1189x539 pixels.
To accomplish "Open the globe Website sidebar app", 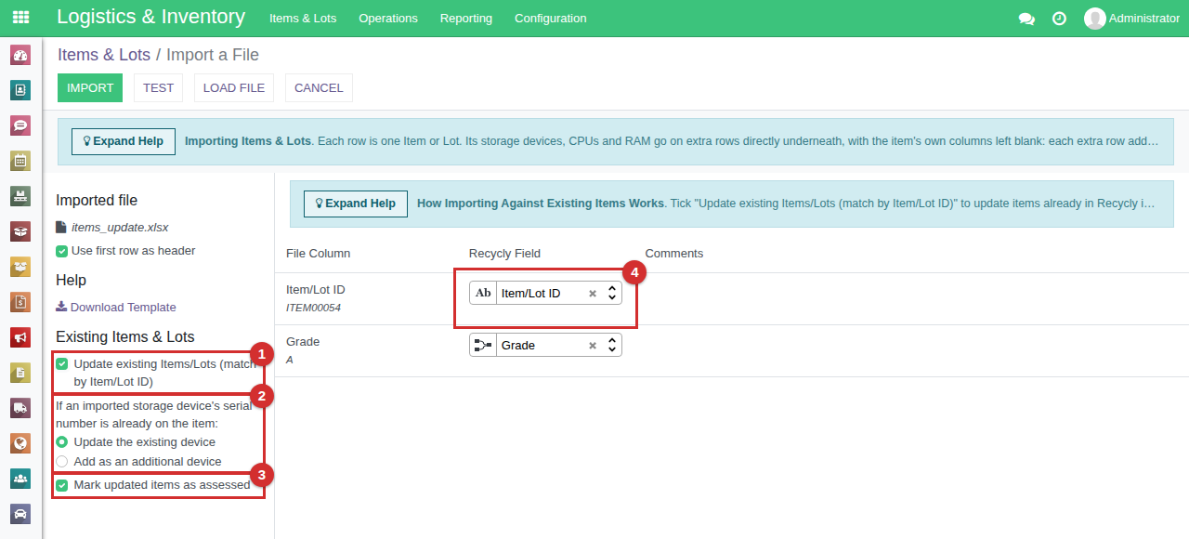I will [x=20, y=443].
